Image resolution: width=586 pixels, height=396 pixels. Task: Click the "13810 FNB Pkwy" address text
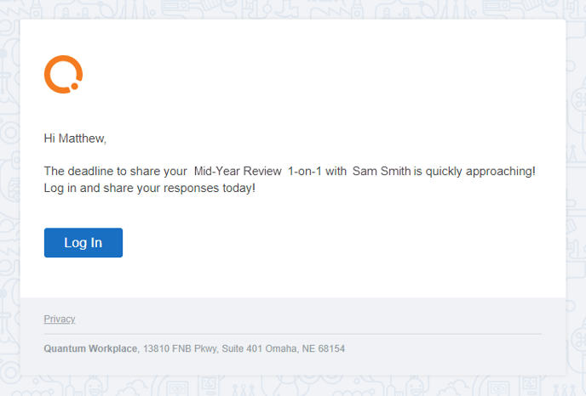click(x=180, y=348)
